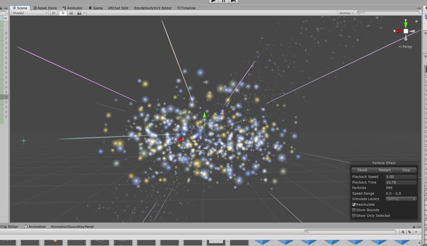Image resolution: width=427 pixels, height=246 pixels.
Task: Open the Animator tab
Action: click(x=73, y=8)
